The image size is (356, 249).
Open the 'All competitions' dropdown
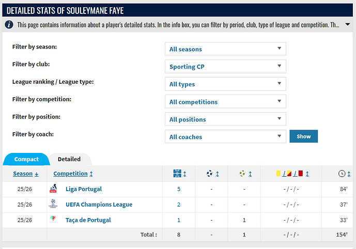tap(225, 102)
